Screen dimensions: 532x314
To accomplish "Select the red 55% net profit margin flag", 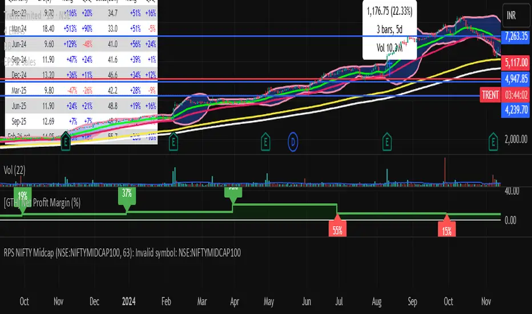I will (337, 228).
